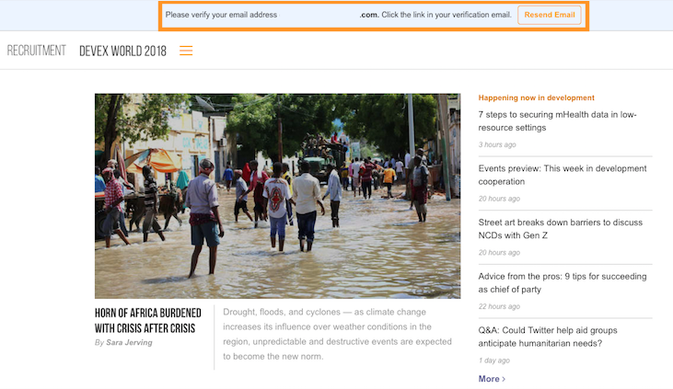Open Q&A: Could Twitter help aid groups
This screenshot has width=673, height=389.
click(x=548, y=337)
